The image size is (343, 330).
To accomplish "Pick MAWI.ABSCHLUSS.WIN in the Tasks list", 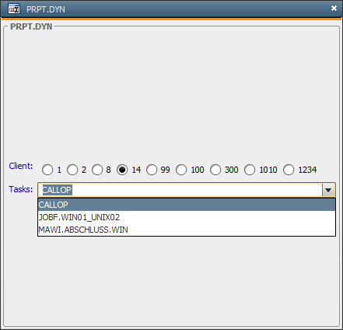I will [187, 230].
